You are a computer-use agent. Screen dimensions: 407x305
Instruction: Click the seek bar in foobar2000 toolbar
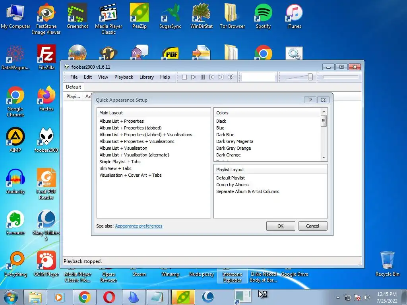341,77
